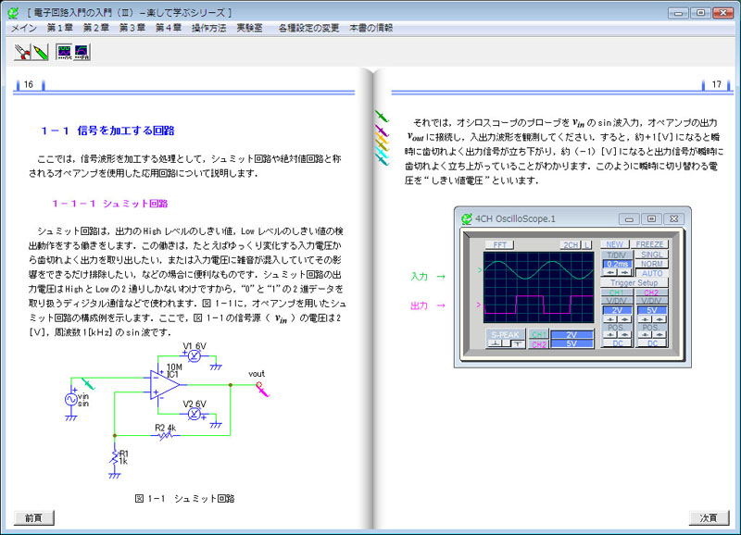Click the CH2 button beside S-PEAK
The image size is (741, 535).
tap(538, 344)
